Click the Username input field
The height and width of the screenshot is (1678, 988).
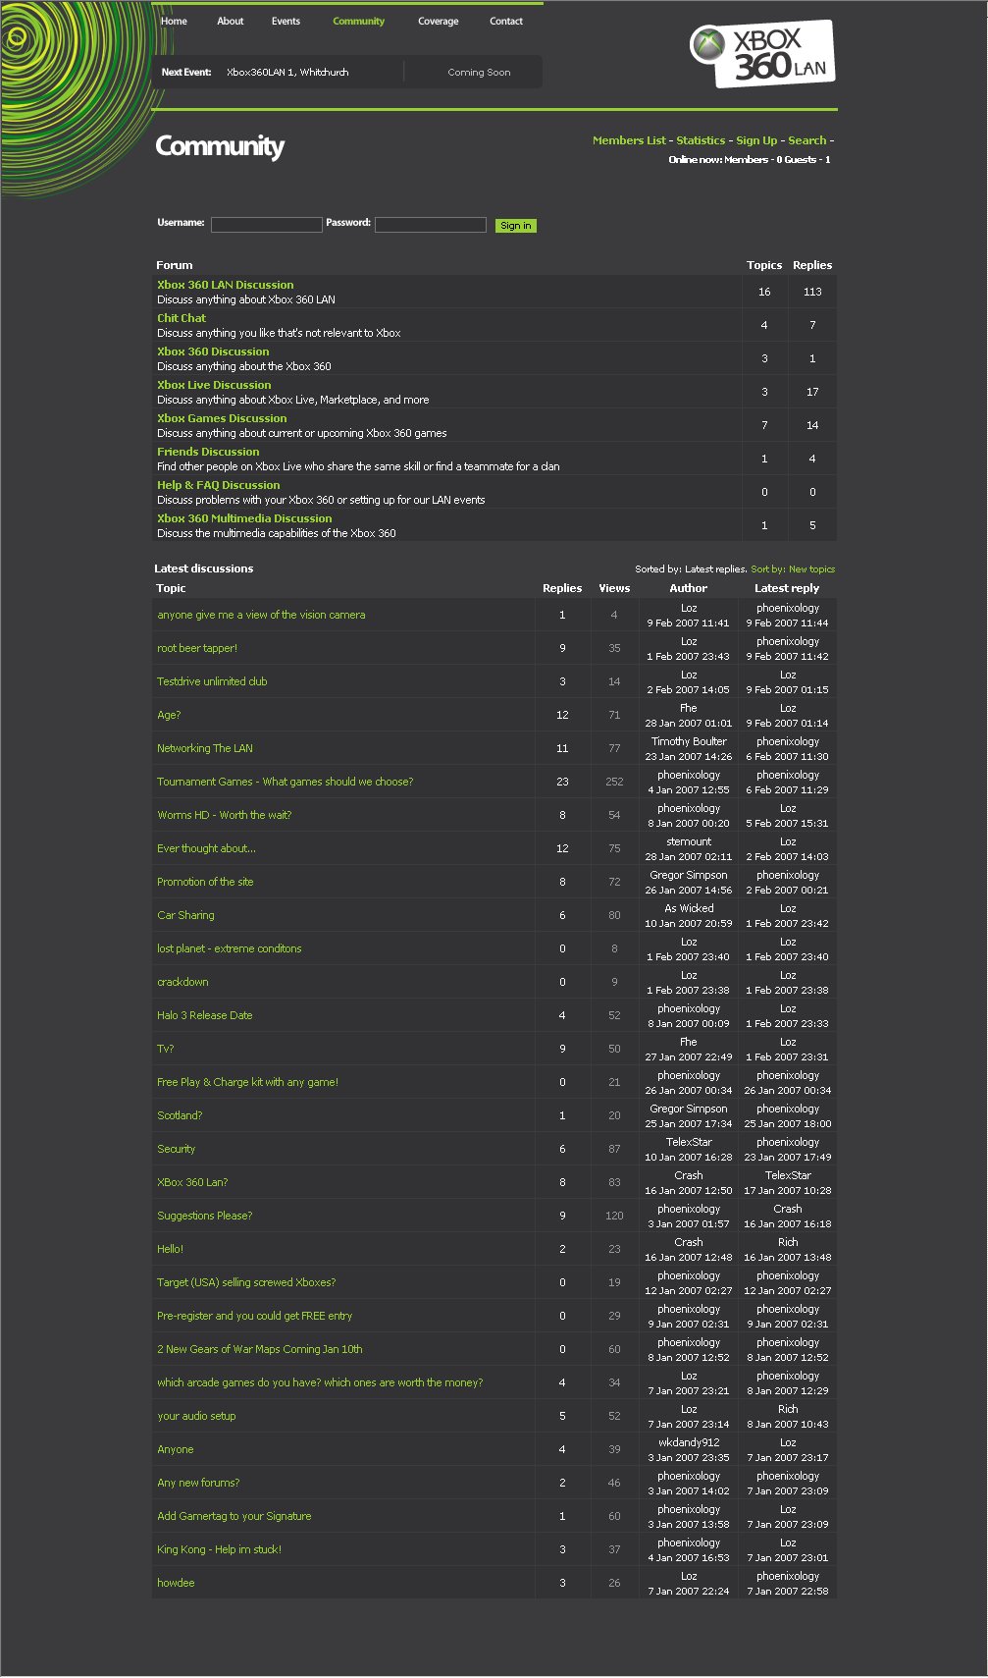pyautogui.click(x=267, y=225)
